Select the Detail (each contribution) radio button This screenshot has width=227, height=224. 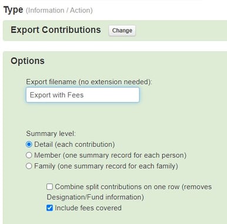[29, 144]
